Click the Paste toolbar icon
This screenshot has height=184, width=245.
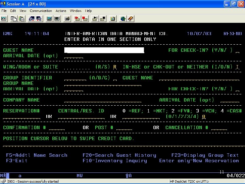pyautogui.click(x=21, y=19)
